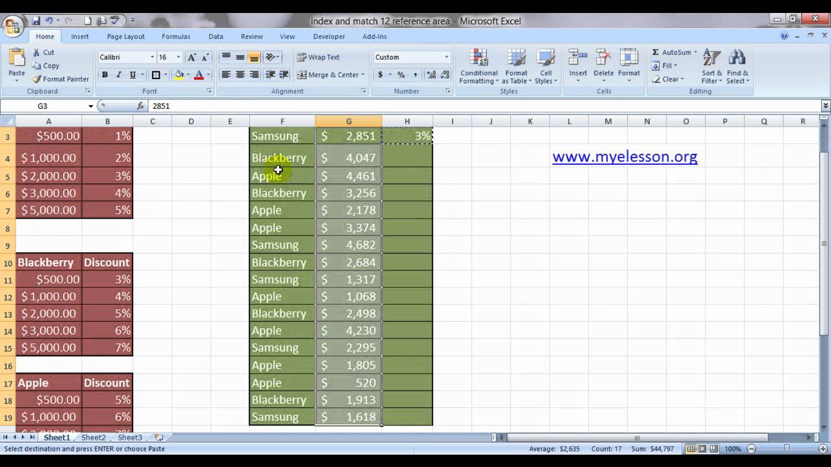The image size is (831, 467).
Task: Click into the formula bar showing 2851
Action: [x=484, y=106]
